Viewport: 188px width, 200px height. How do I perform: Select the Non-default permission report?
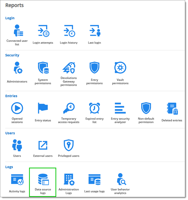point(146,108)
